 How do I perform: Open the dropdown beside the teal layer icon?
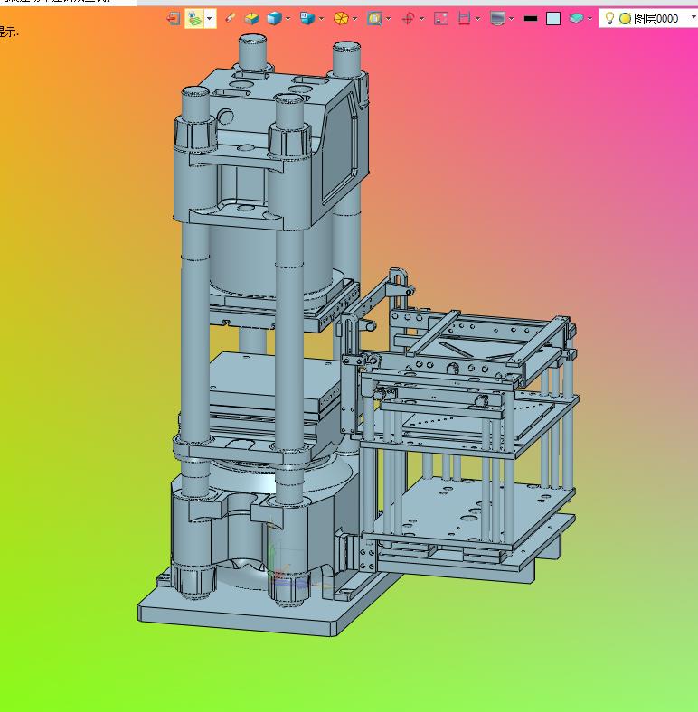(590, 19)
